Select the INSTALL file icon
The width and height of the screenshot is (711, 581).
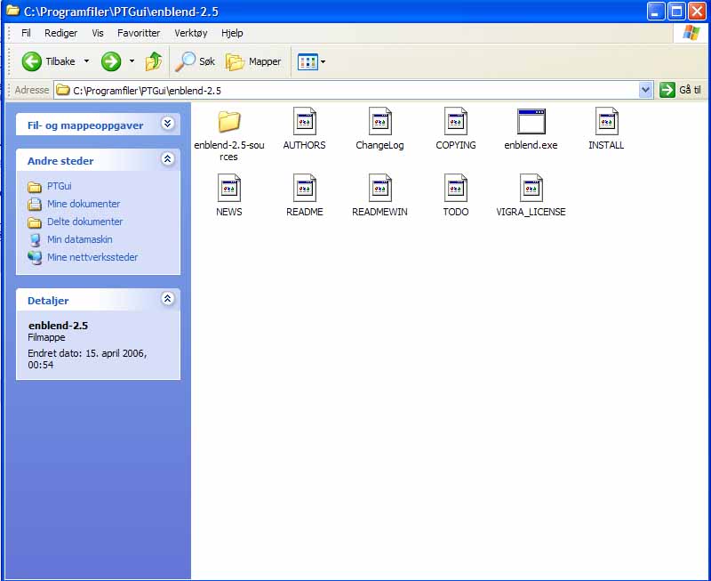click(x=607, y=121)
